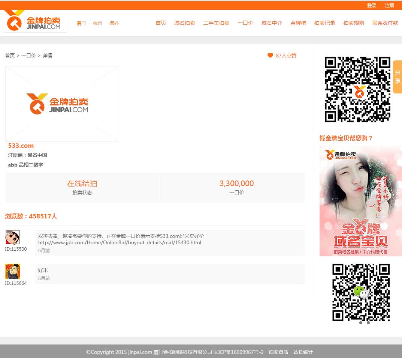402x358 pixels.
Task: Click 一口价 in the breadcrumb
Action: (29, 56)
